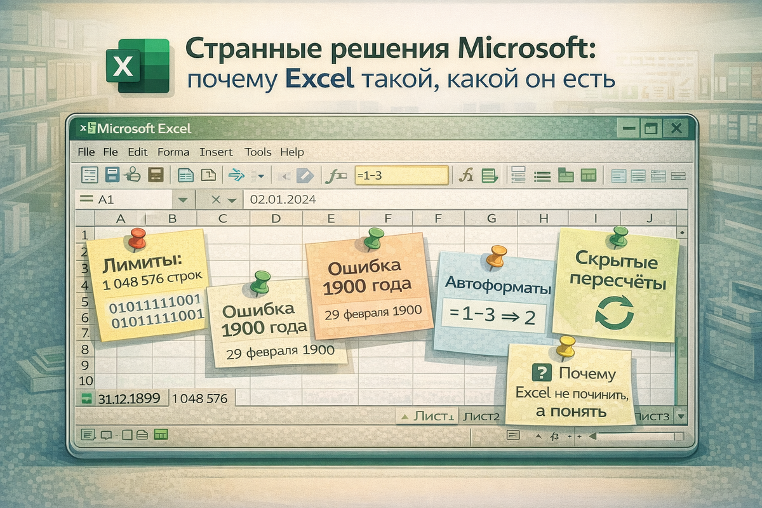Click the brown calculator icon in the toolbar

click(x=156, y=175)
